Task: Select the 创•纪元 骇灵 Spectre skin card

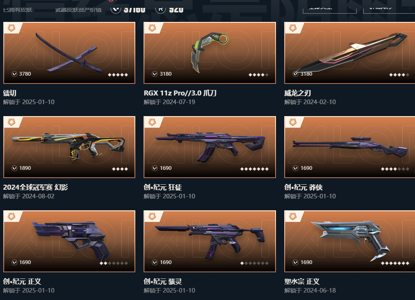Action: [210, 241]
